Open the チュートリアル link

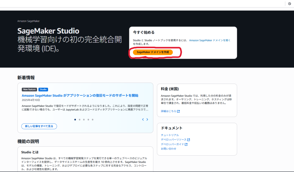[170, 135]
